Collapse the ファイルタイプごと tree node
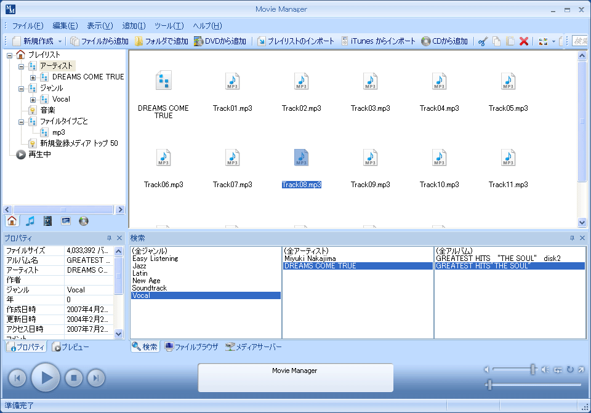Viewport: 591px width, 413px height. click(21, 122)
